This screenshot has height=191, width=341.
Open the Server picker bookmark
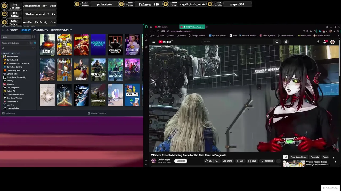click(305, 36)
